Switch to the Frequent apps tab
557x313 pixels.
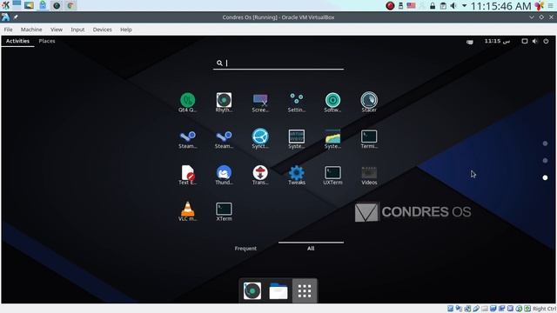[x=245, y=249]
